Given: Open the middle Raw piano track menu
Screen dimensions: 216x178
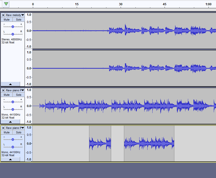Looking at the screenshot, I should tap(15, 90).
